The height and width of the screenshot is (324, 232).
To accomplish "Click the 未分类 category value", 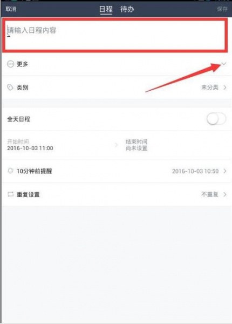I will pos(210,87).
